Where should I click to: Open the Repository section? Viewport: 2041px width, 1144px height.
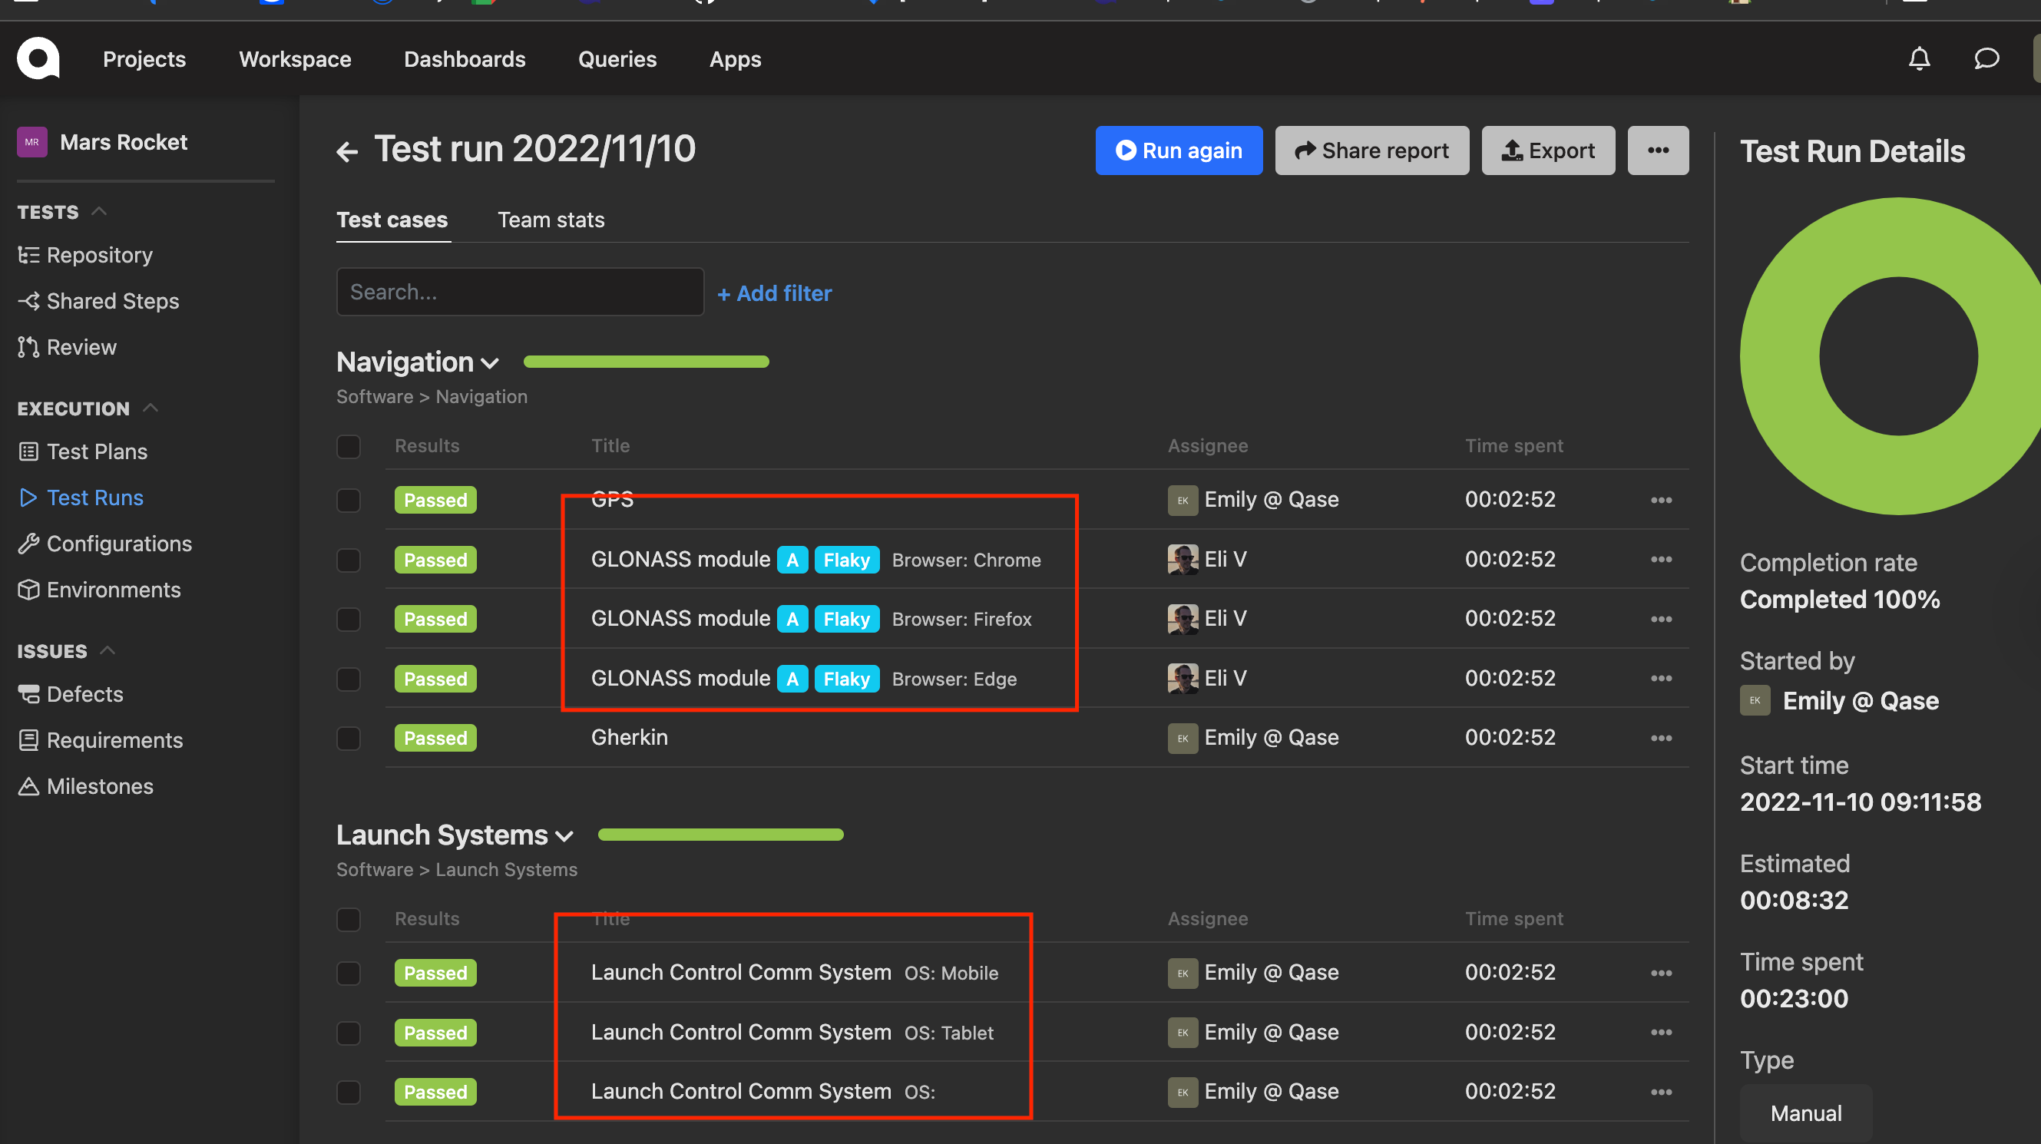coord(85,255)
